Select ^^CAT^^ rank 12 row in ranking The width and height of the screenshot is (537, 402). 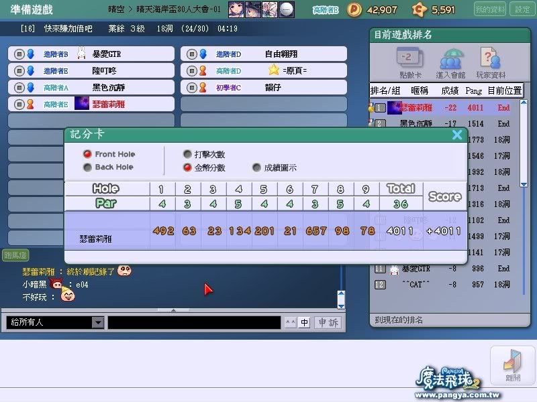pos(444,284)
